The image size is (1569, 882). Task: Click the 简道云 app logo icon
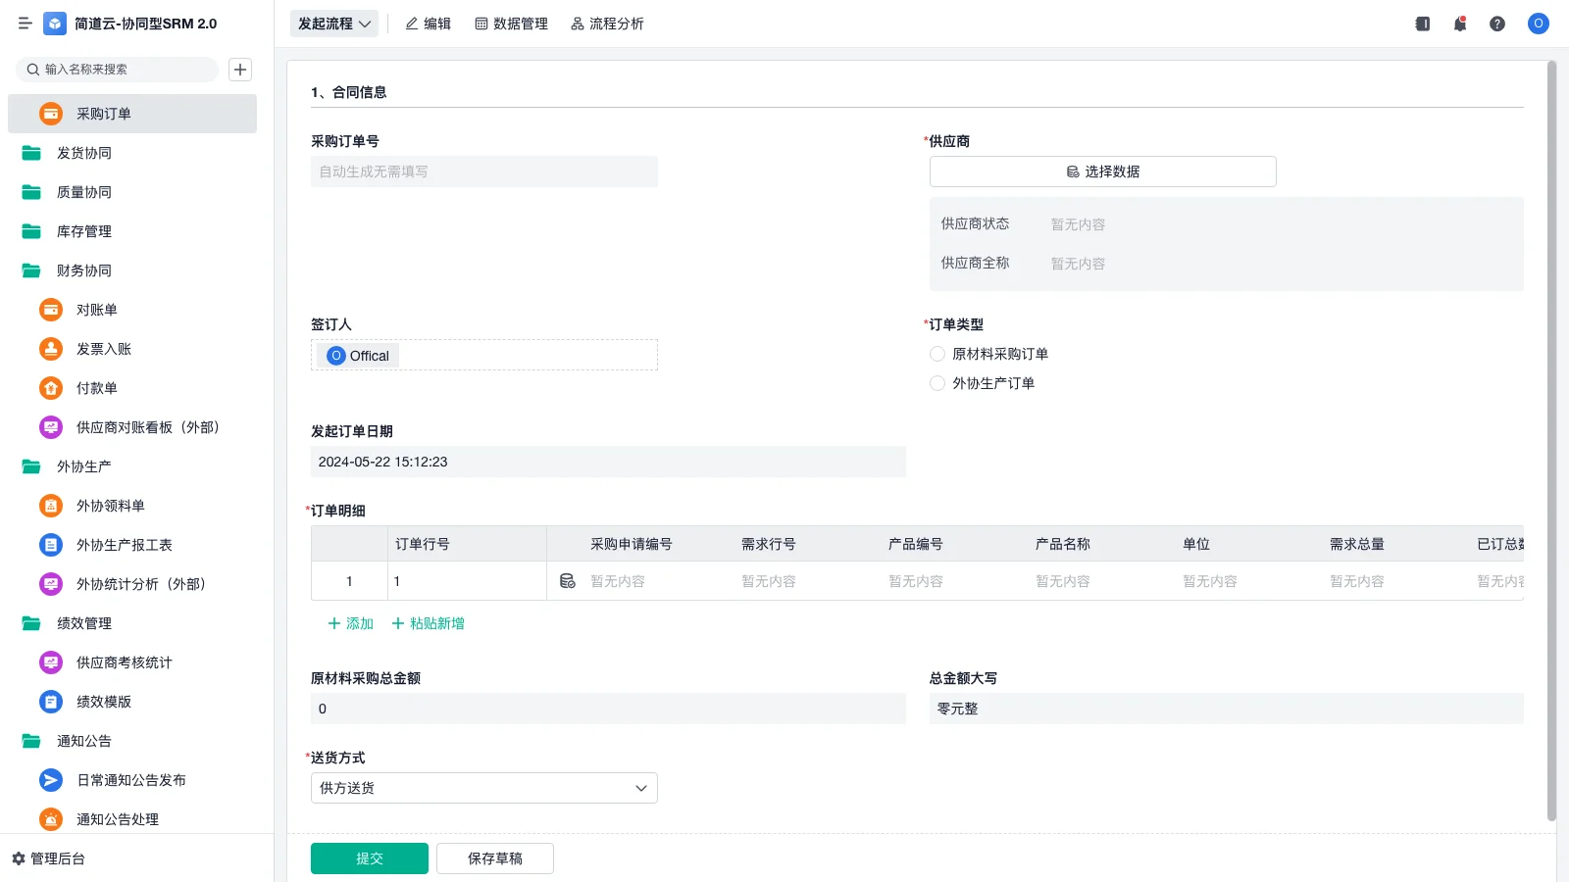click(55, 24)
